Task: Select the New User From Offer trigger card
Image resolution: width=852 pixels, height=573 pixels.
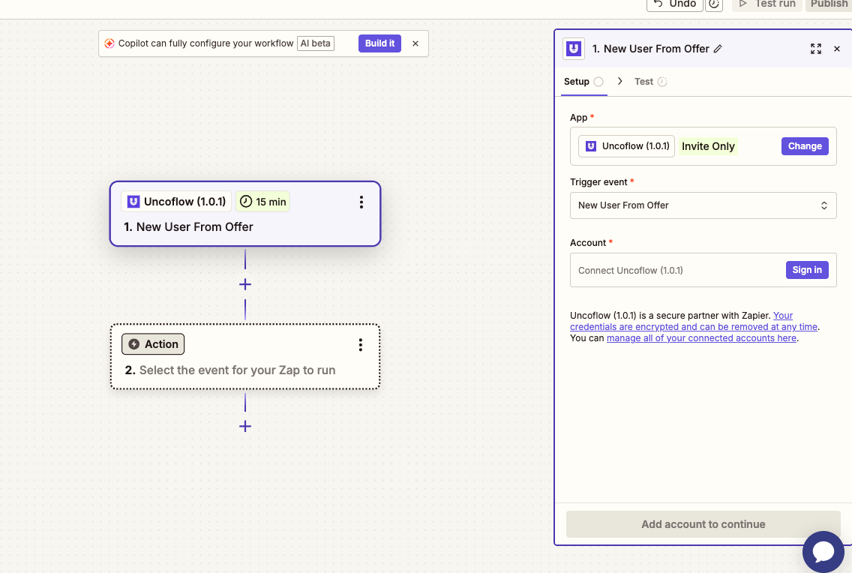Action: [245, 214]
